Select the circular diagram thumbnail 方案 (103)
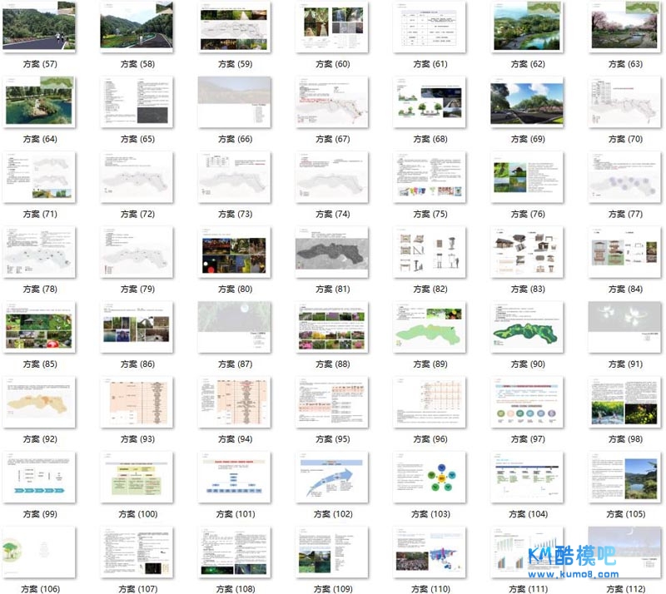 pos(428,477)
